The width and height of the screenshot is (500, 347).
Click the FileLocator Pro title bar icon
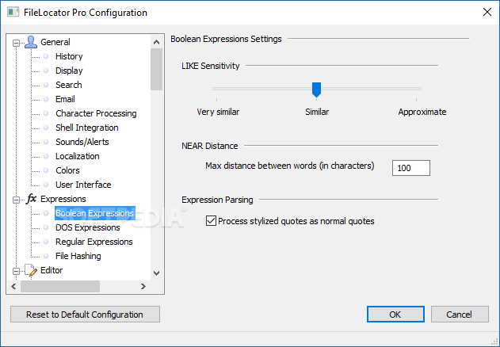(x=13, y=13)
